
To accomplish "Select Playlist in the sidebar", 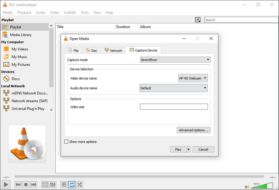I will (x=24, y=27).
